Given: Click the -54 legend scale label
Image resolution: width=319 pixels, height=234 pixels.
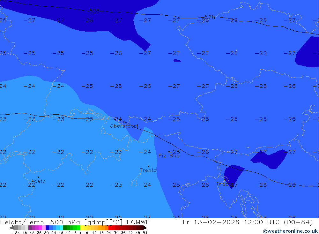Looking at the screenshot, I should (16, 233).
